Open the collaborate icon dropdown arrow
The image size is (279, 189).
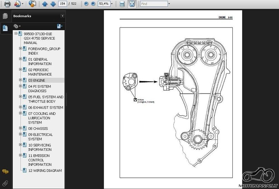[23, 4]
